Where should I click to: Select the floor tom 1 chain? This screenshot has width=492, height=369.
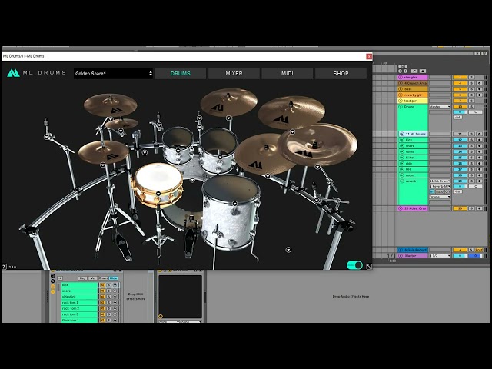tap(80, 321)
